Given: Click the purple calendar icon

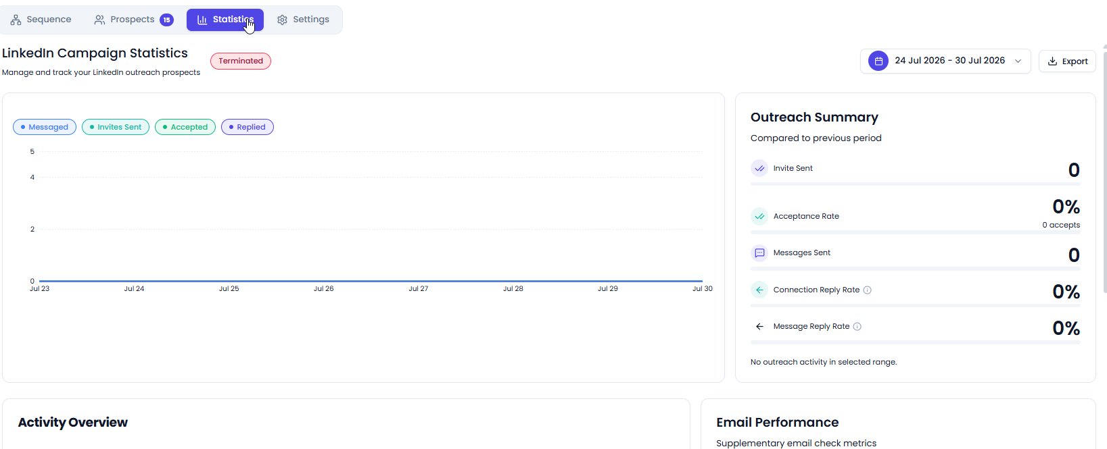Looking at the screenshot, I should [878, 61].
